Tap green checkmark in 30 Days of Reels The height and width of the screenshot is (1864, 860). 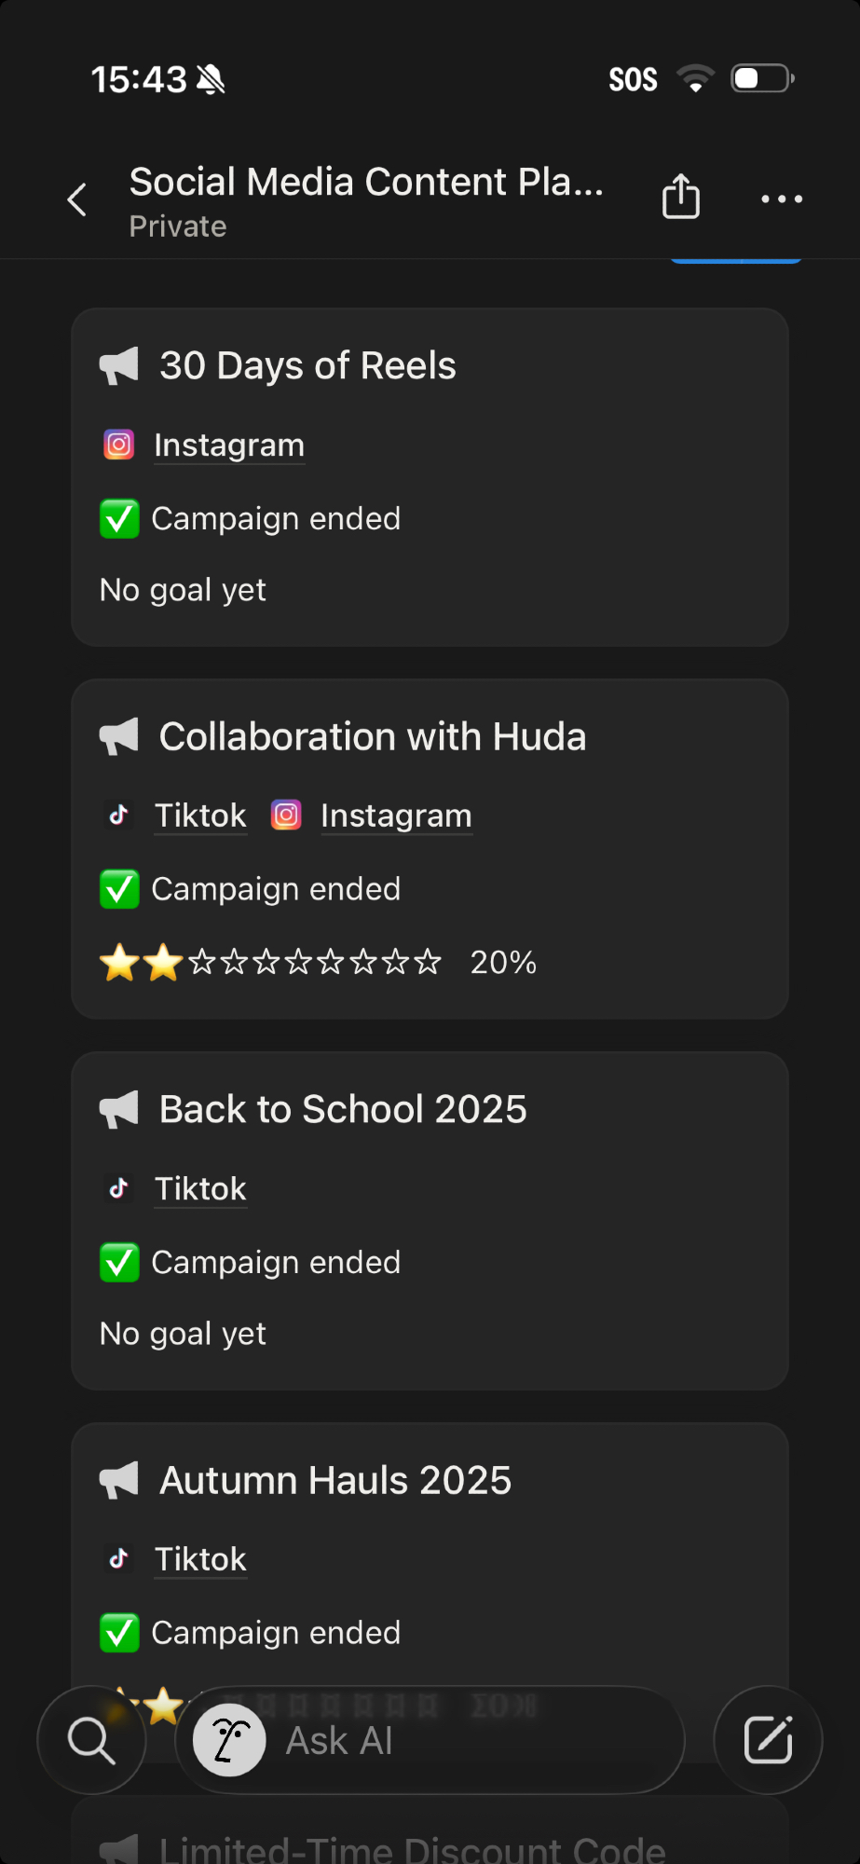click(119, 519)
